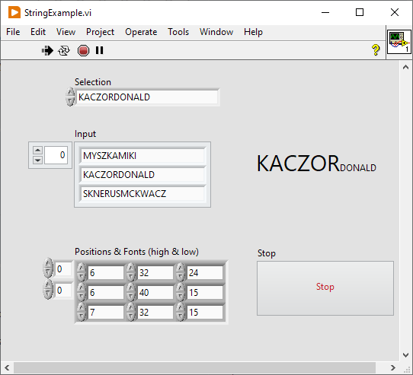Image resolution: width=413 pixels, height=375 pixels.
Task: Click the stepper beside value 7
Action: click(x=82, y=312)
